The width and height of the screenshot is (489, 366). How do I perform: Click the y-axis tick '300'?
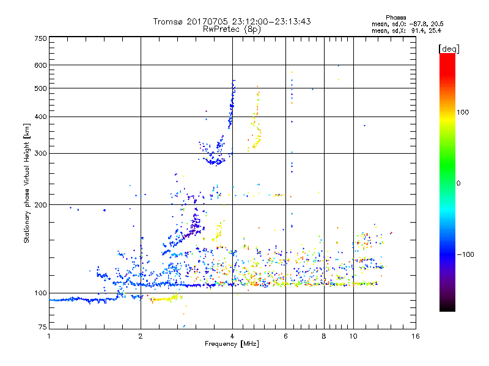[40, 153]
